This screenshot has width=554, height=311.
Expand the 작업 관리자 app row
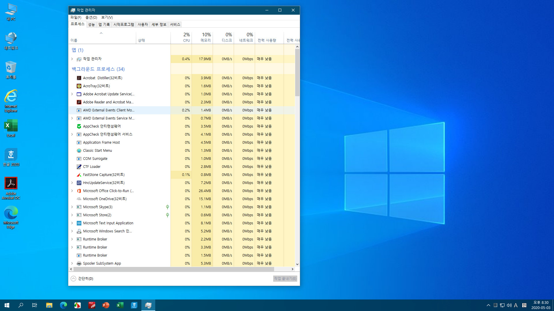(x=72, y=59)
